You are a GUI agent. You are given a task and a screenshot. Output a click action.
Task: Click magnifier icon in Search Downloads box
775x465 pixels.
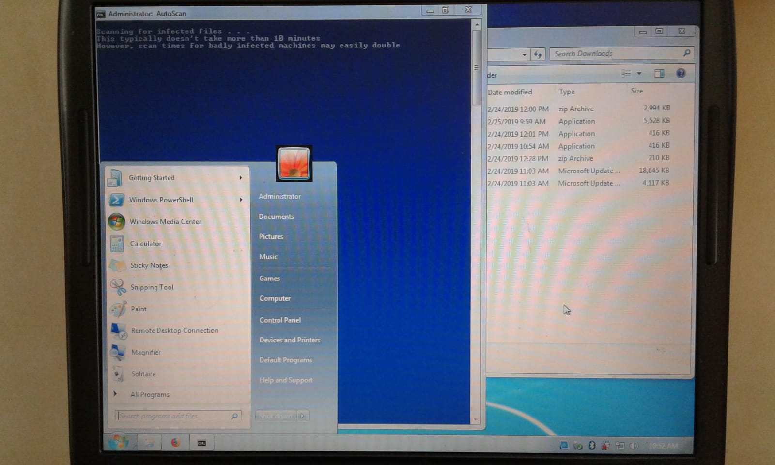click(x=686, y=53)
